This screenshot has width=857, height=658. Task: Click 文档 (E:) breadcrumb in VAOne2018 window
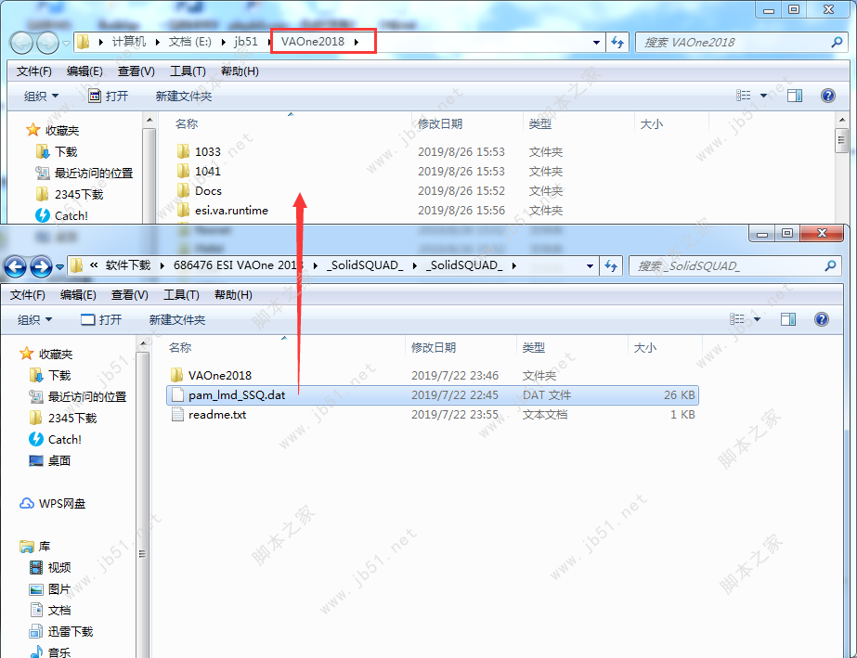tap(189, 42)
